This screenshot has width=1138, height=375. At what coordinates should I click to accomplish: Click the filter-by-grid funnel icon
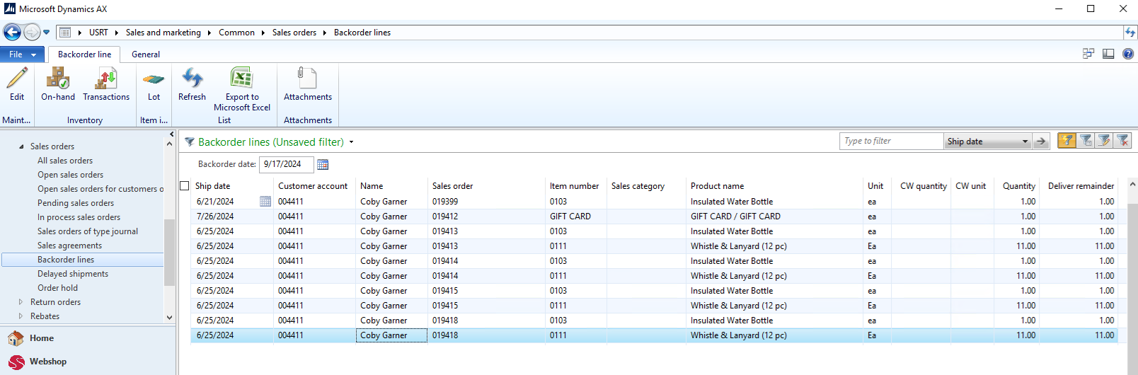click(1086, 141)
